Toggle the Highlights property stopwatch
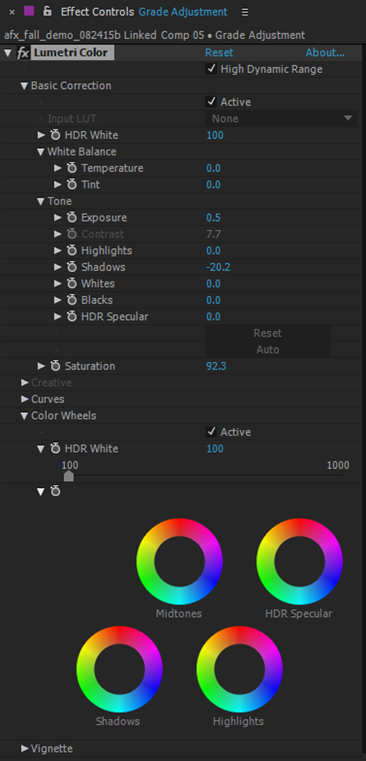Image resolution: width=366 pixels, height=761 pixels. tap(72, 250)
